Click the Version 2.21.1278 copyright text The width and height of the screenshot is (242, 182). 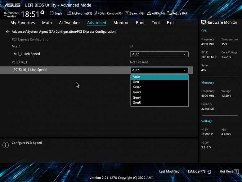121,178
